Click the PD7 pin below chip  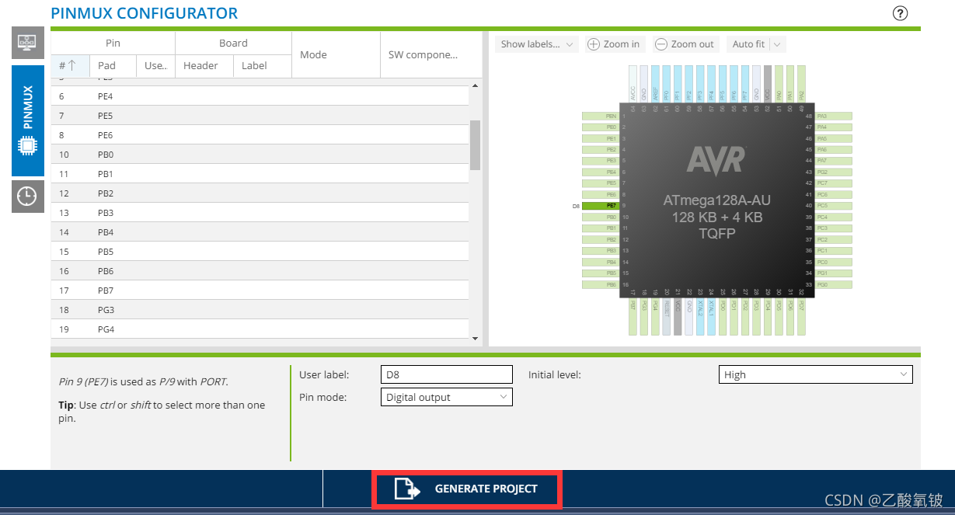[x=801, y=316]
